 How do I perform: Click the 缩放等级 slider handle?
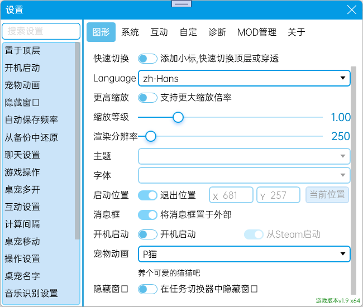pyautogui.click(x=178, y=117)
